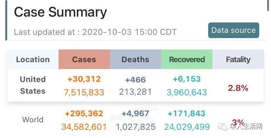Open the Data source button
The width and height of the screenshot is (271, 138).
pyautogui.click(x=234, y=30)
